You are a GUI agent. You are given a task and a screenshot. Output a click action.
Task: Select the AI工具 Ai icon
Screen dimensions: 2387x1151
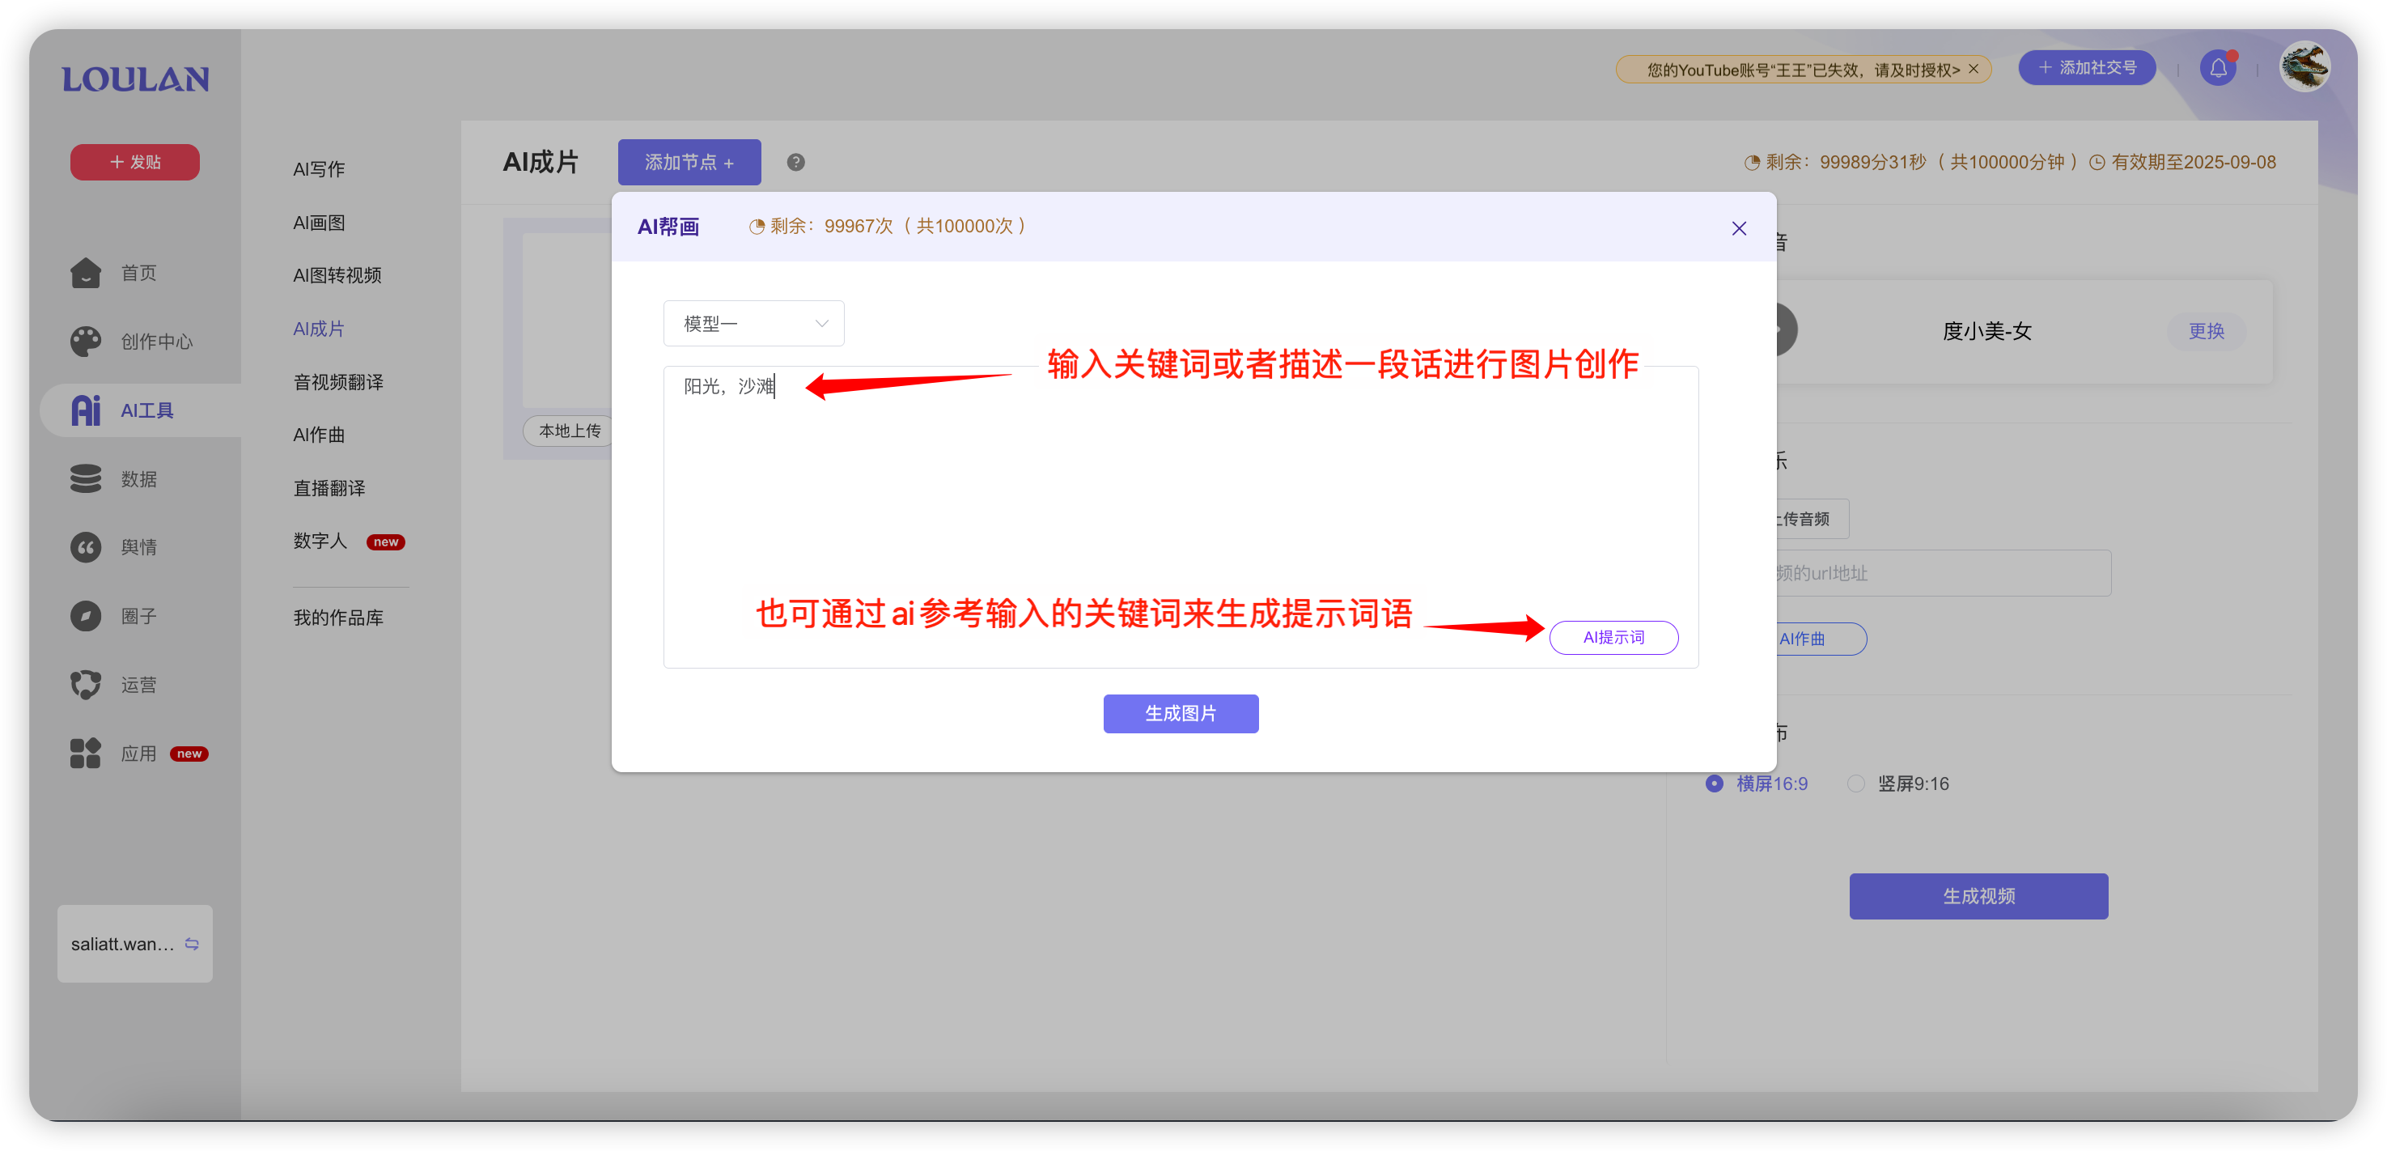85,410
